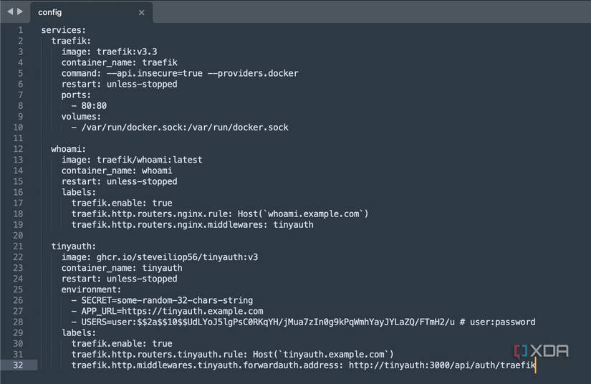Click the XDA logo watermark
The width and height of the screenshot is (591, 384).
[541, 351]
